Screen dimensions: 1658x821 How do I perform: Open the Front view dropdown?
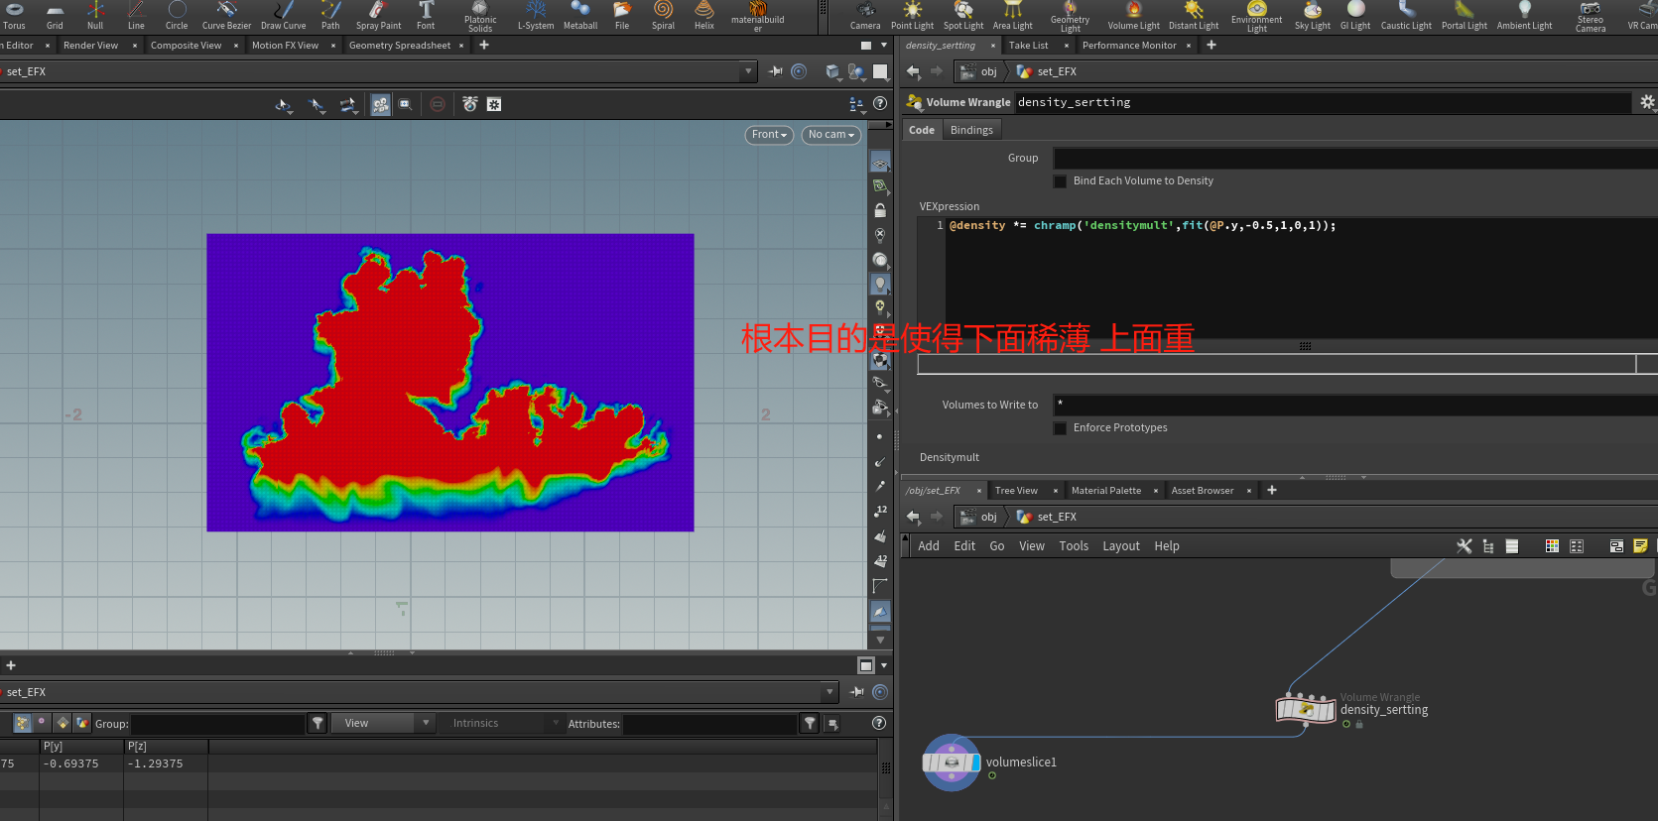click(x=769, y=135)
